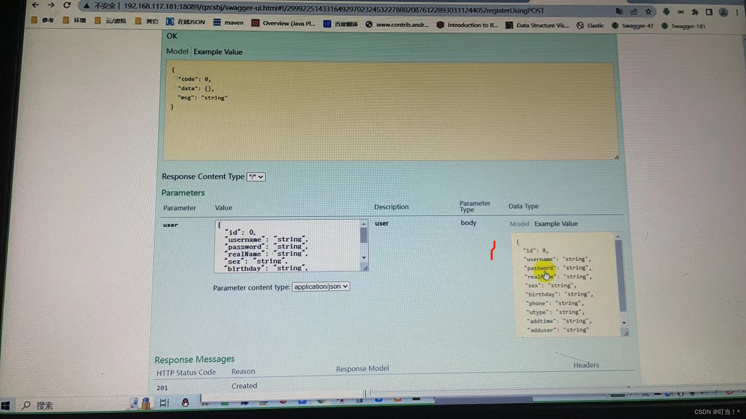This screenshot has width=746, height=419.
Task: Open the extensions puzzle icon
Action: [x=695, y=12]
